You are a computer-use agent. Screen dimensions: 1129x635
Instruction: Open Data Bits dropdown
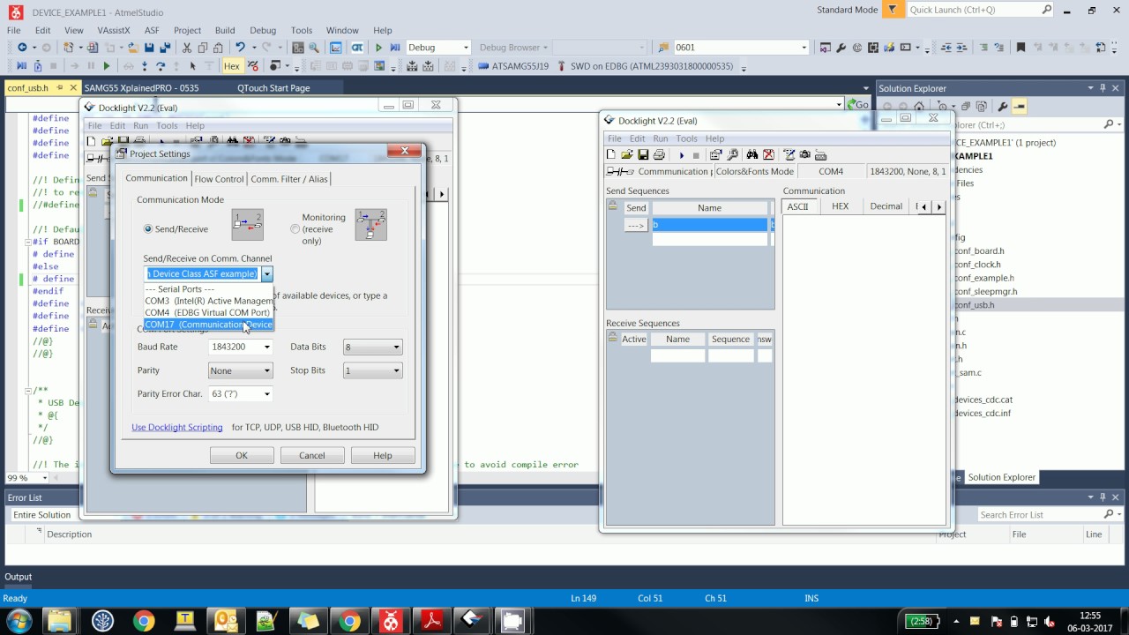396,347
